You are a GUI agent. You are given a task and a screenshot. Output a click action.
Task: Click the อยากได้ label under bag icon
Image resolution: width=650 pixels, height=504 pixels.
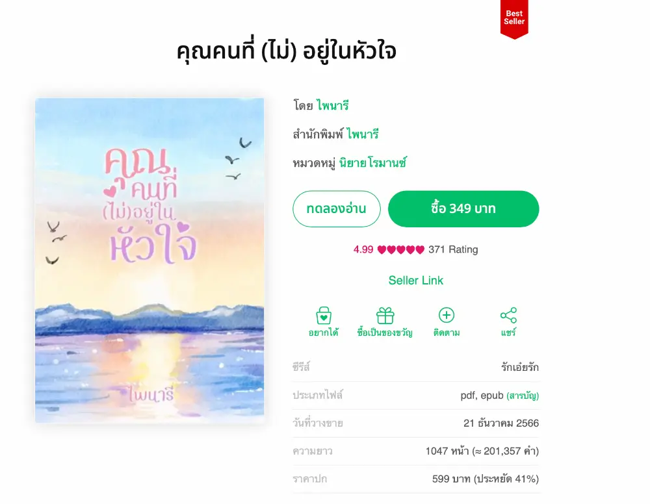coord(323,333)
